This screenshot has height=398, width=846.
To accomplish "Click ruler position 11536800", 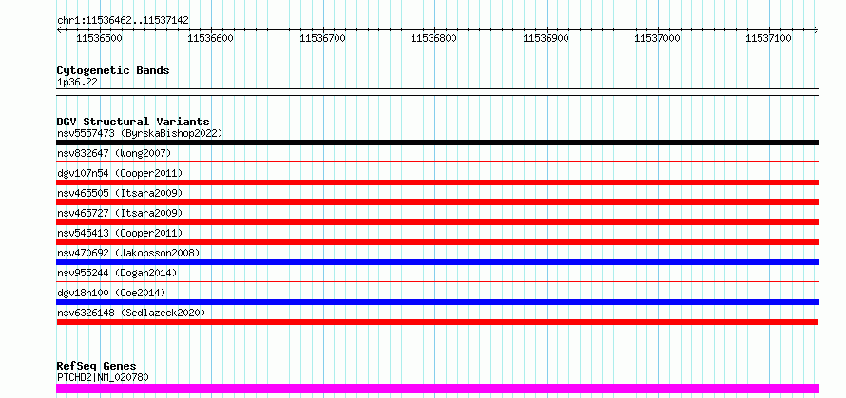I will tap(433, 38).
